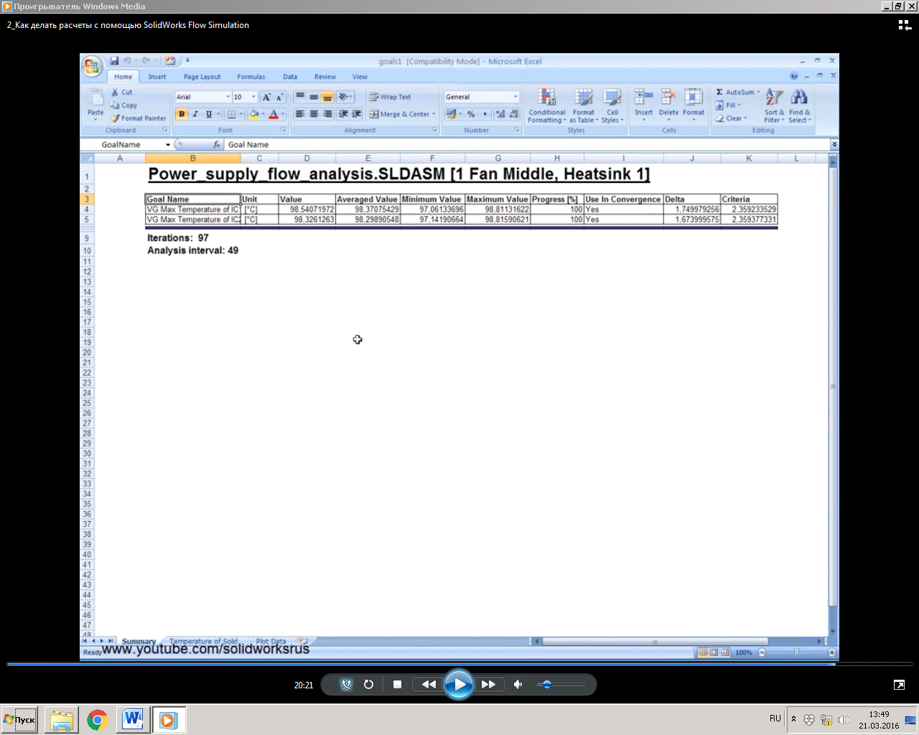
Task: Align text to the right
Action: point(327,114)
